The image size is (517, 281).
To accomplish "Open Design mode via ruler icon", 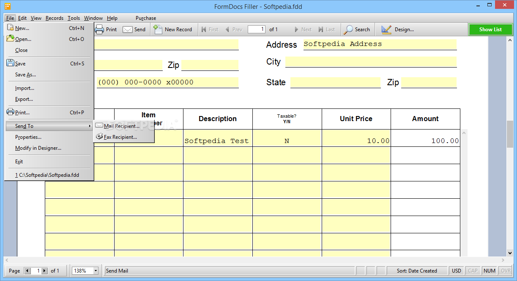I will pos(386,30).
